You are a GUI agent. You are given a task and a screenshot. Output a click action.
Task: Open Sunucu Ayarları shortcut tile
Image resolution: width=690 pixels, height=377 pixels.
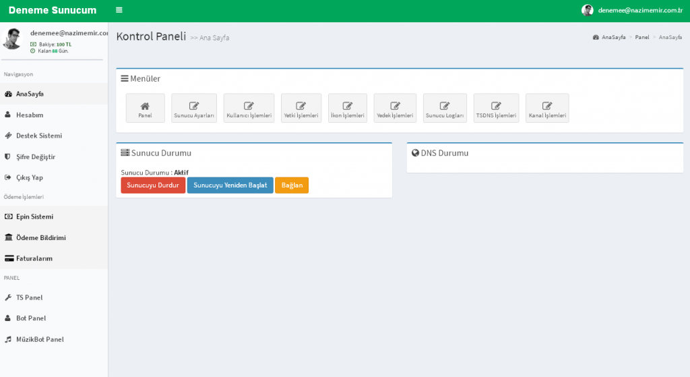point(194,108)
